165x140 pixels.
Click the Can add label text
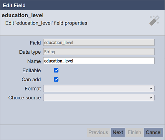tap(31, 79)
